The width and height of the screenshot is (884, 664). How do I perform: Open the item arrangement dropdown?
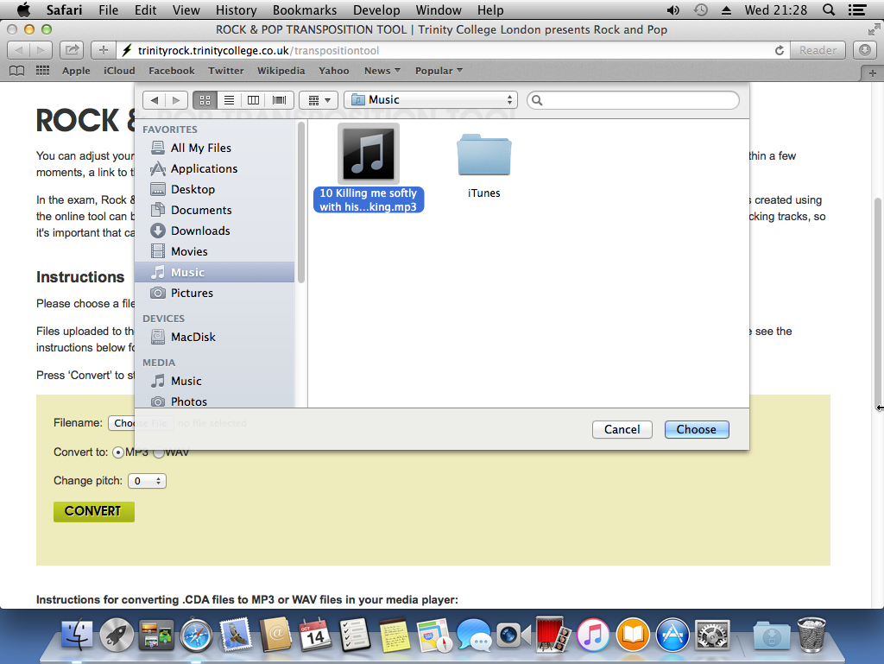point(319,100)
